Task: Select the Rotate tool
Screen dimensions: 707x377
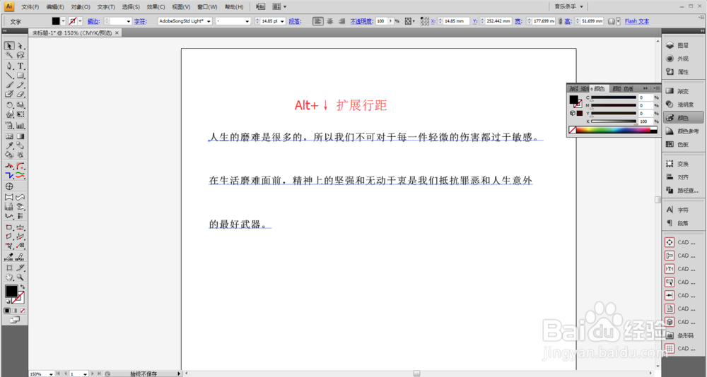Action: click(9, 105)
